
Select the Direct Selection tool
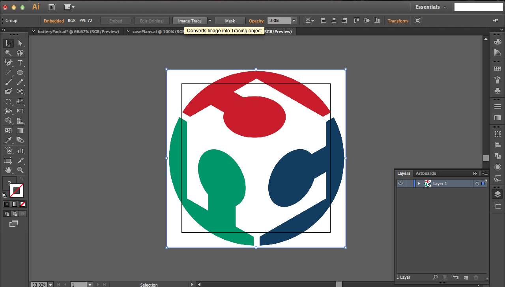coord(20,43)
